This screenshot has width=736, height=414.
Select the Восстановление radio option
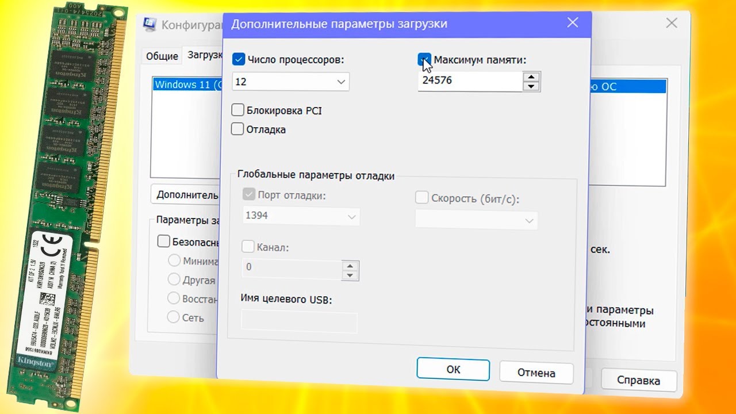click(x=174, y=298)
